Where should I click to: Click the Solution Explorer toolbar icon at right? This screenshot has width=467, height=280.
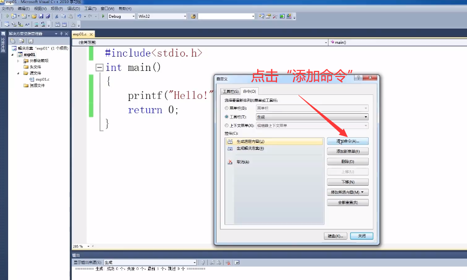point(261,16)
